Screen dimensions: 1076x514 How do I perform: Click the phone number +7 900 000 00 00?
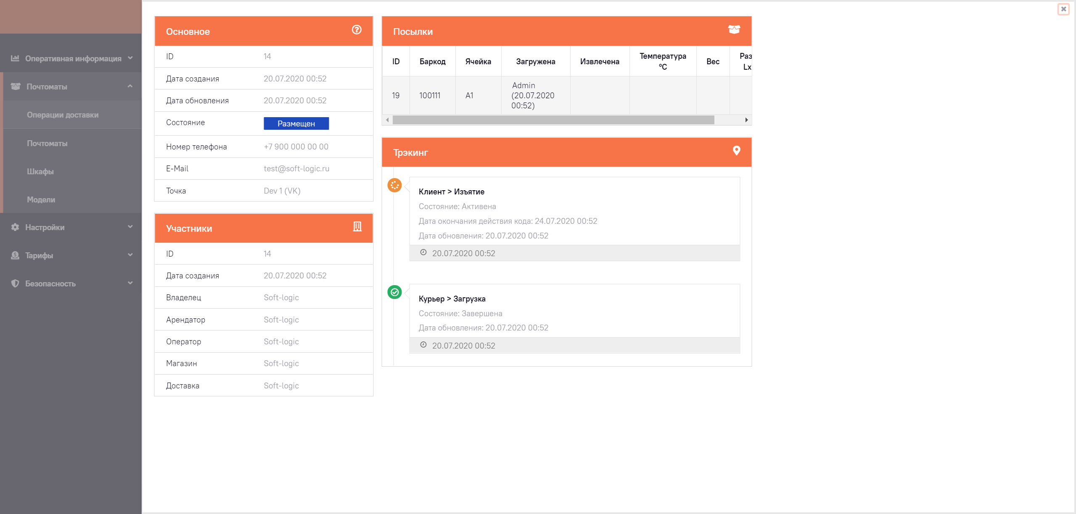tap(296, 147)
